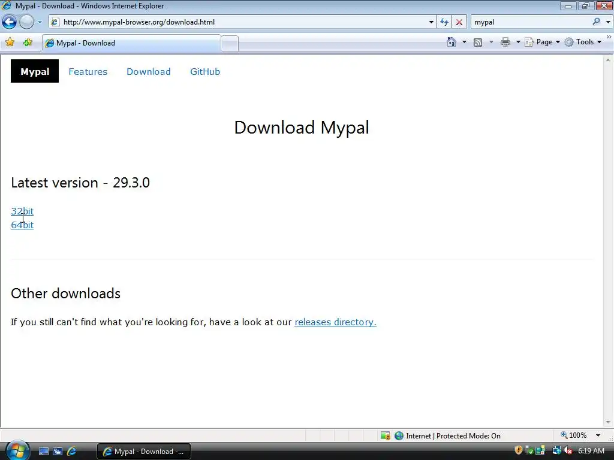Open the recent pages dropdown arrow
Image resolution: width=614 pixels, height=460 pixels.
(40, 22)
